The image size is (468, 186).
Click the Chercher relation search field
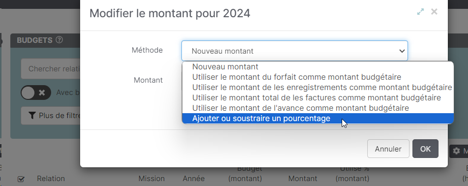51,69
